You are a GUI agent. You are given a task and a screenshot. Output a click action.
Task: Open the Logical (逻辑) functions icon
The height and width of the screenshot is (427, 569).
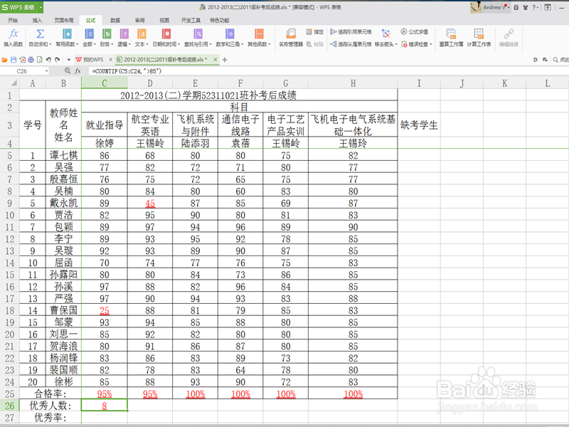pyautogui.click(x=124, y=33)
